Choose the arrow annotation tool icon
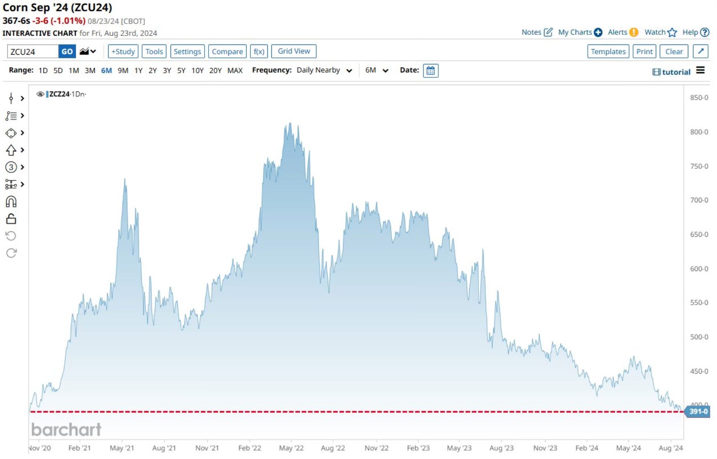This screenshot has height=459, width=717. point(11,150)
